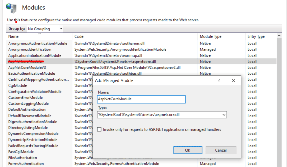Click the vertical scrollbar track
287x167 pixels.
coord(279,102)
